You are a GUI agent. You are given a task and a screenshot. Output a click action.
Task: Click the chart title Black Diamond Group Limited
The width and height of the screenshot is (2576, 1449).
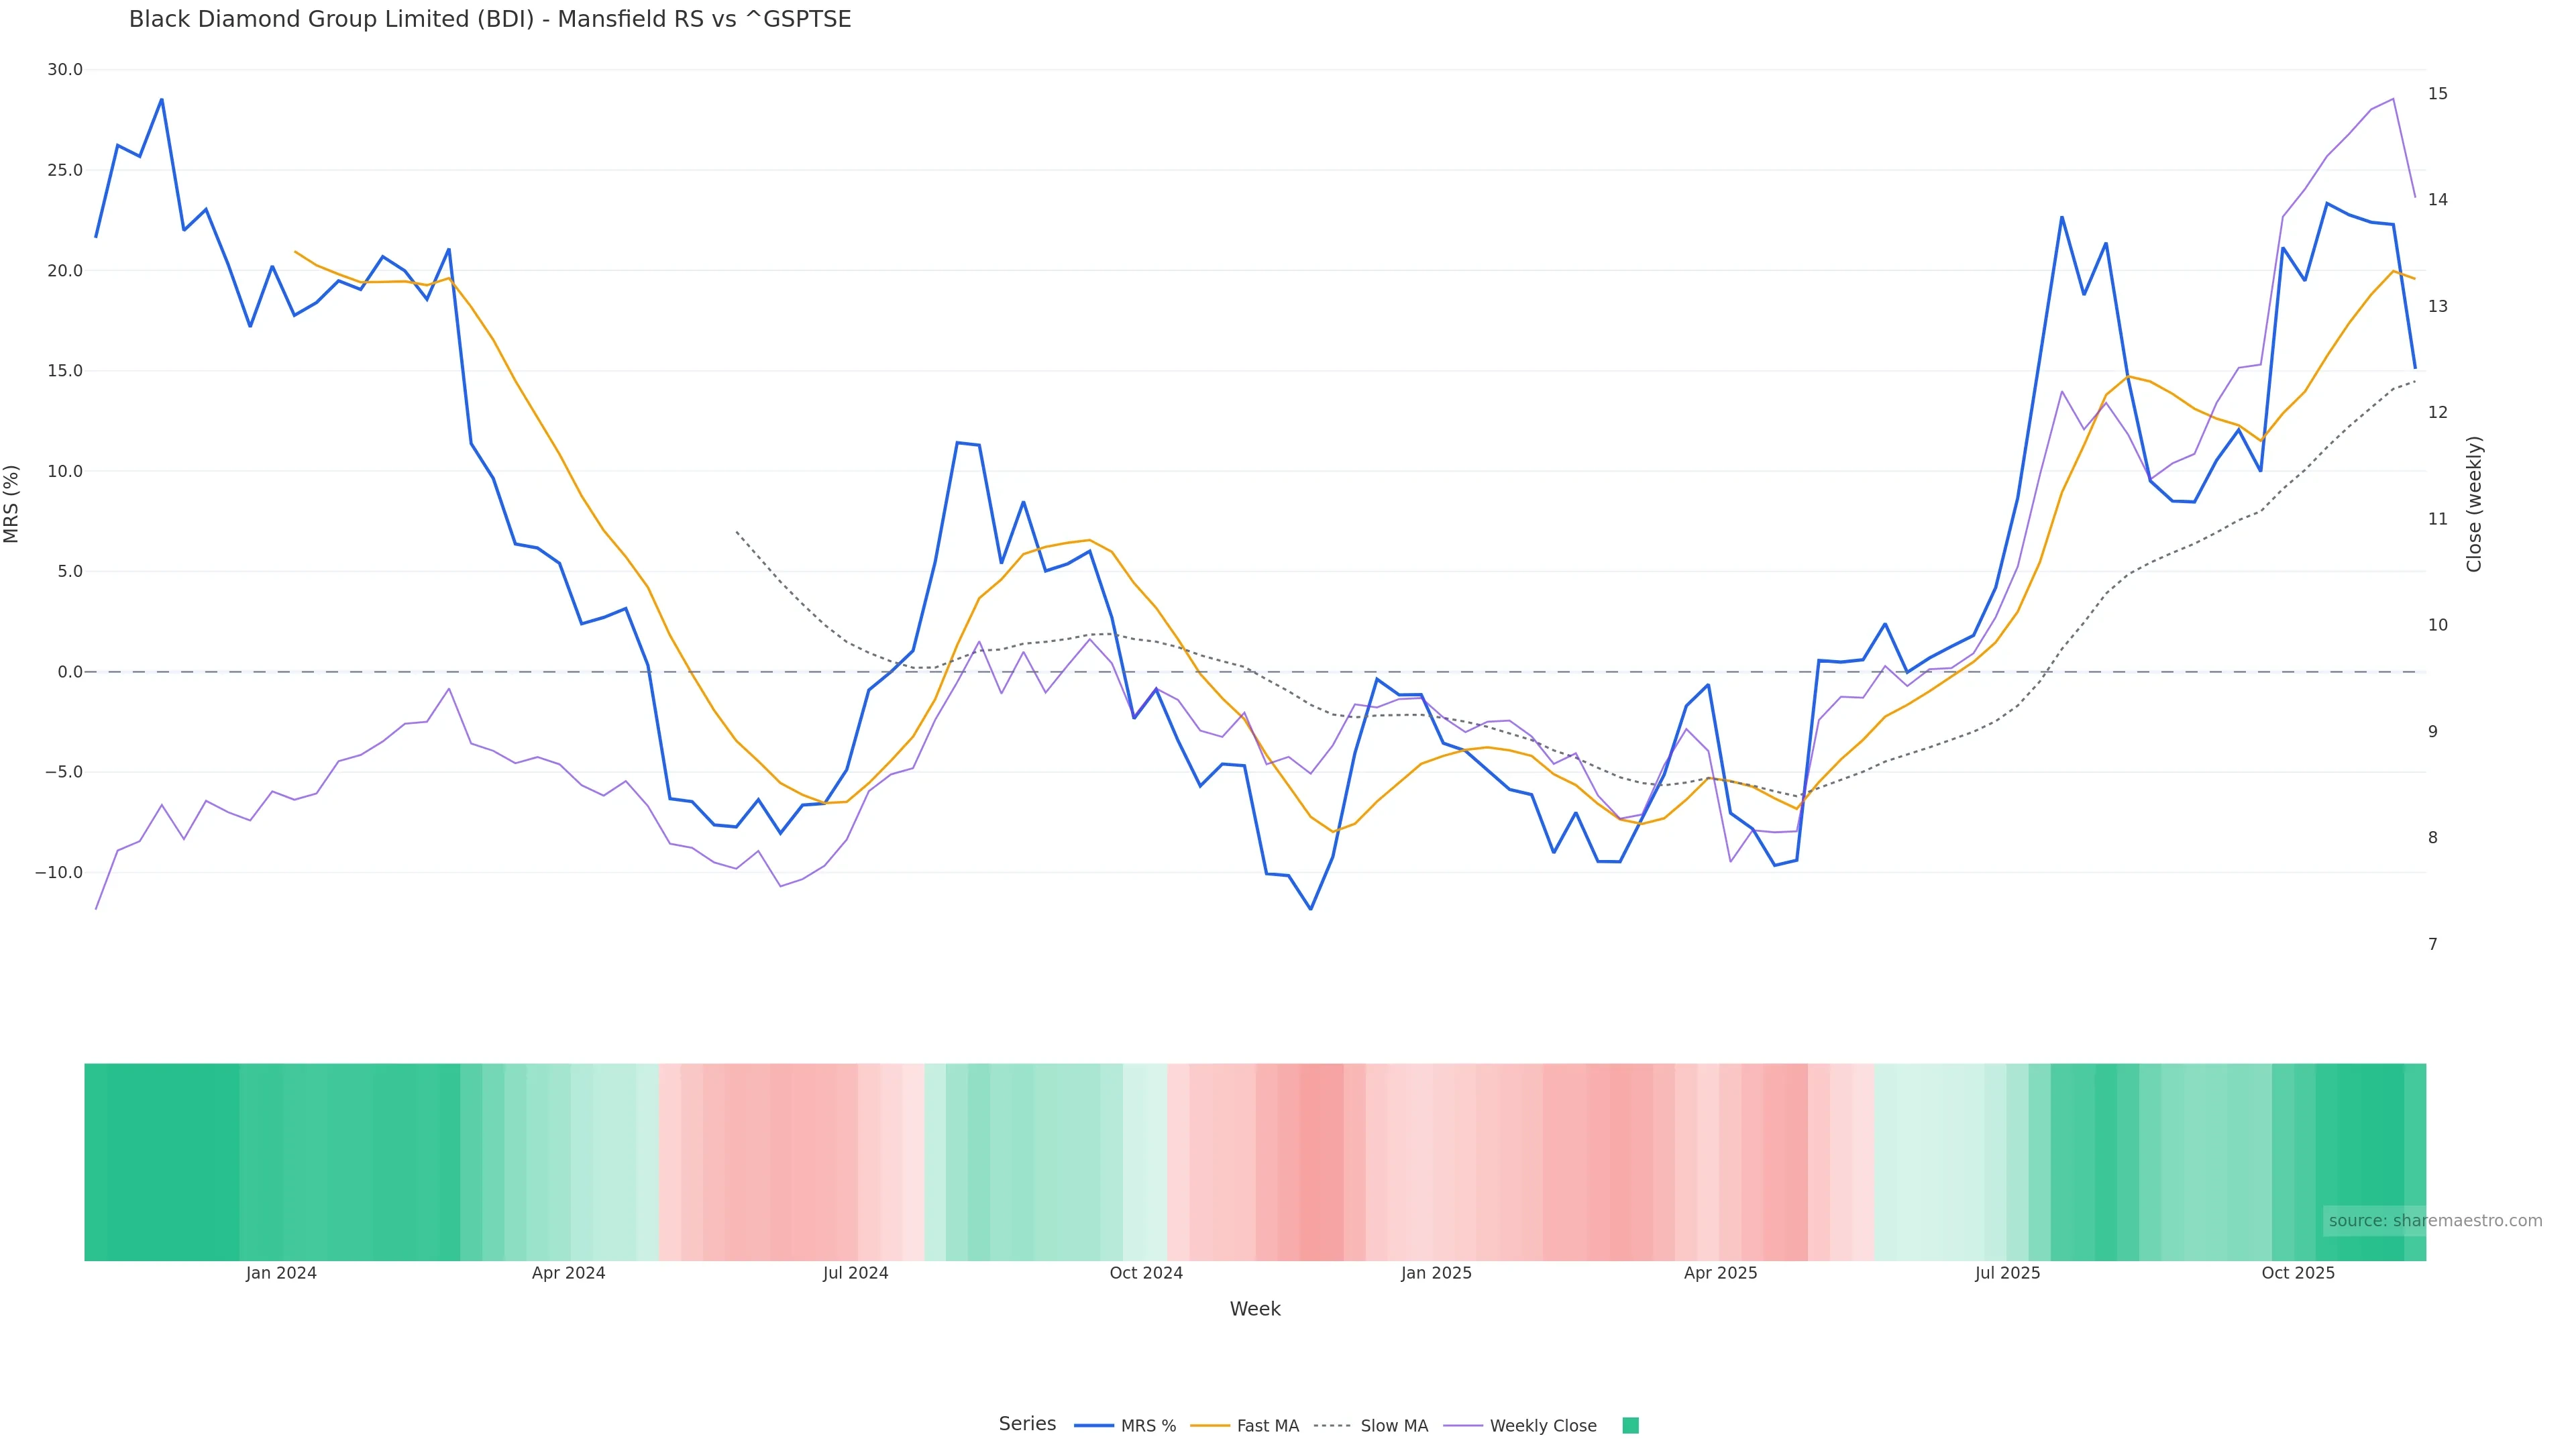click(x=490, y=20)
